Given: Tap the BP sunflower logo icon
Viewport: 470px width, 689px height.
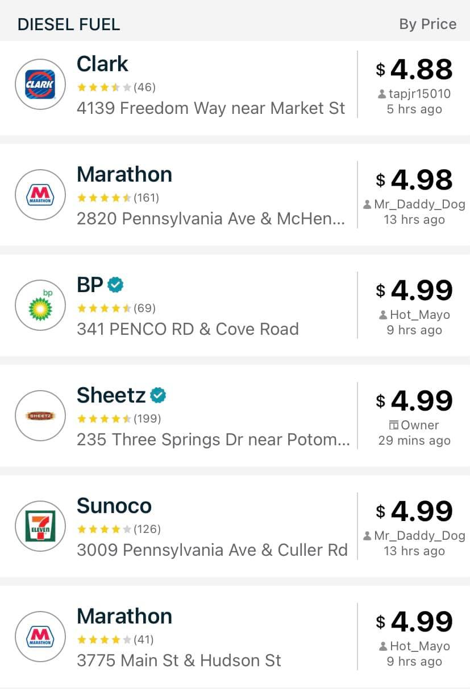Looking at the screenshot, I should [40, 306].
